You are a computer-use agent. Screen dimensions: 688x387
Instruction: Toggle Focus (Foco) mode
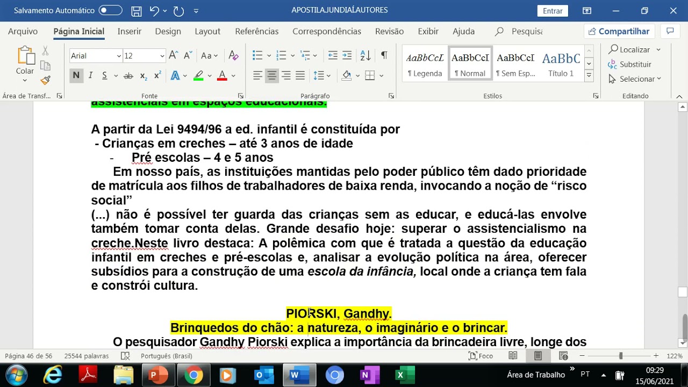coord(481,356)
